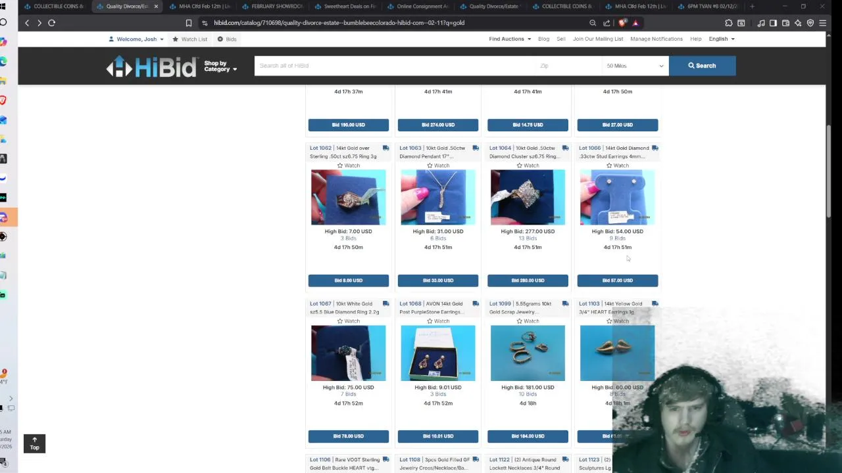
Task: Switch to Sweetheart Deals browser tab
Action: click(345, 7)
